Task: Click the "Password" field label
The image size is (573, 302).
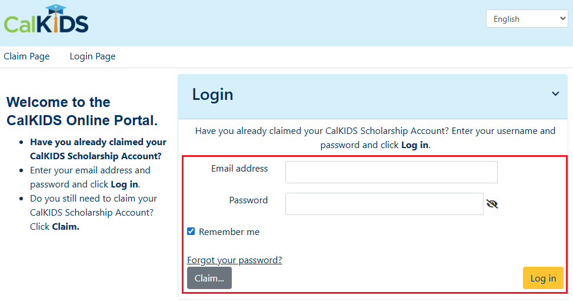Action: click(x=248, y=200)
